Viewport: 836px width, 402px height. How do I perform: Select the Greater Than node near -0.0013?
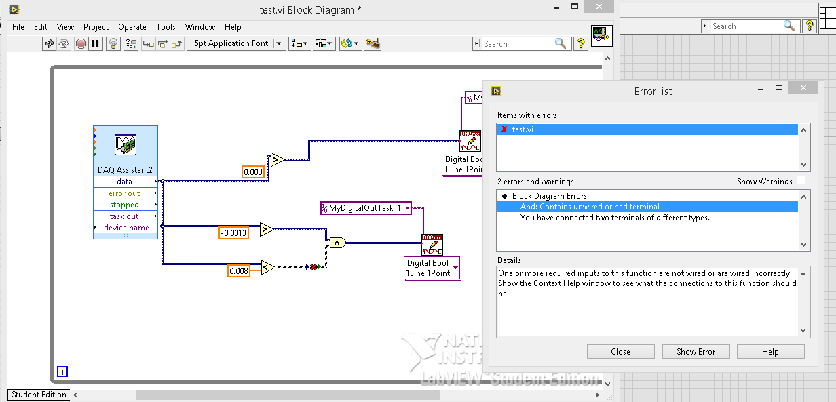267,229
